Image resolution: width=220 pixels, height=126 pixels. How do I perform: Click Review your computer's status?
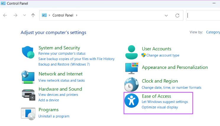pos(62,54)
